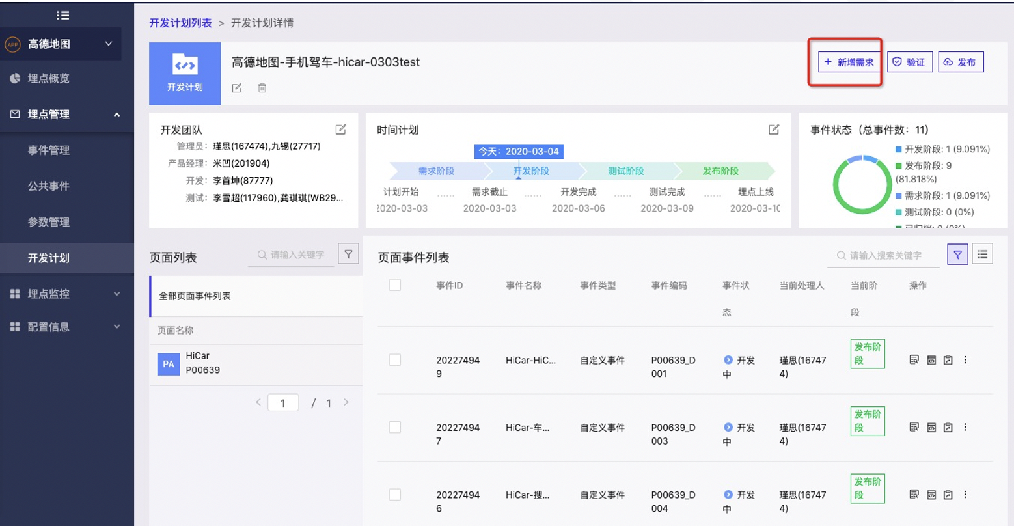Click the clipboard icon for P00639_D003
The width and height of the screenshot is (1014, 526).
coord(948,427)
